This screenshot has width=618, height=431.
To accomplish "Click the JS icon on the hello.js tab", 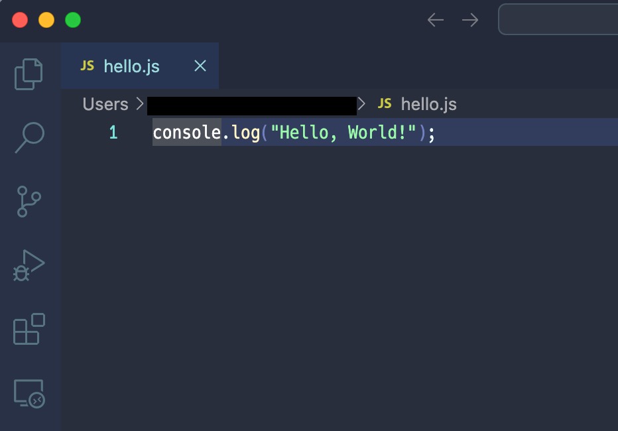I will click(87, 66).
